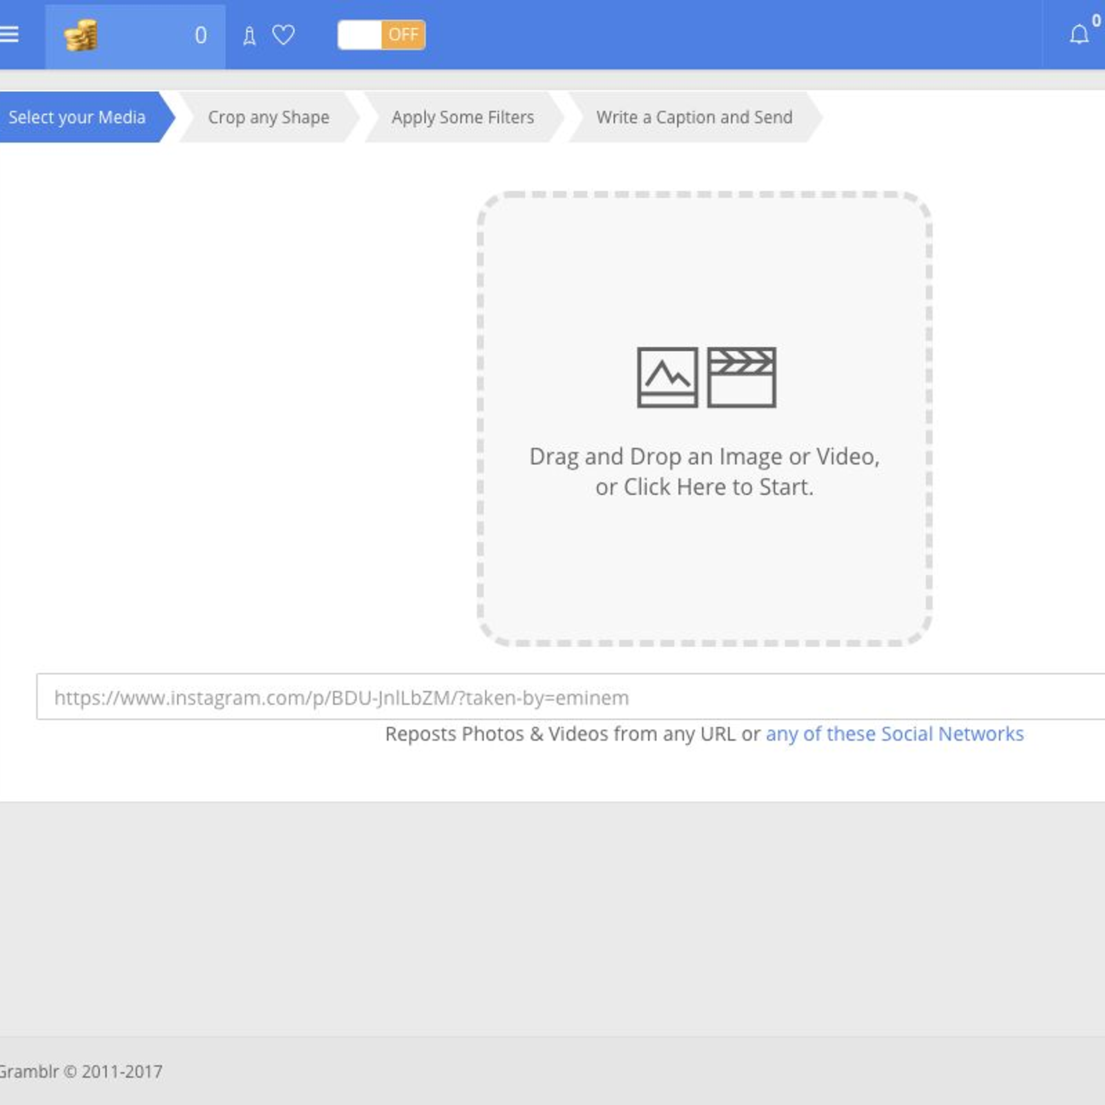This screenshot has width=1105, height=1105.
Task: Click the video clapperboard icon in drop zone
Action: click(x=742, y=377)
